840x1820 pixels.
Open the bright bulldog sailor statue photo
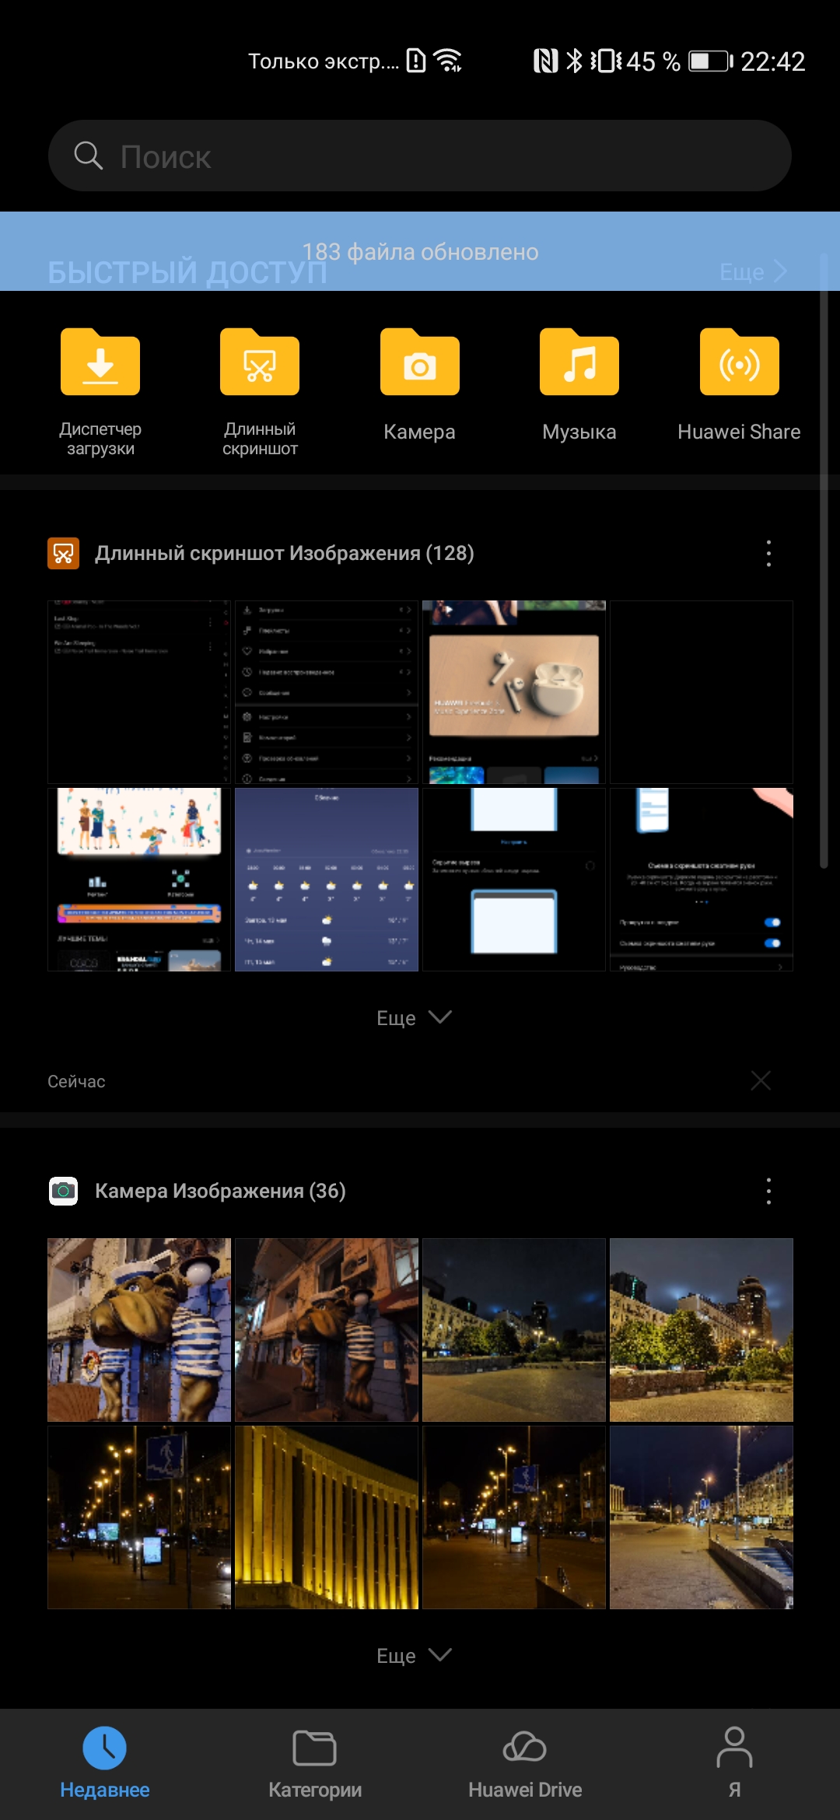click(139, 1330)
